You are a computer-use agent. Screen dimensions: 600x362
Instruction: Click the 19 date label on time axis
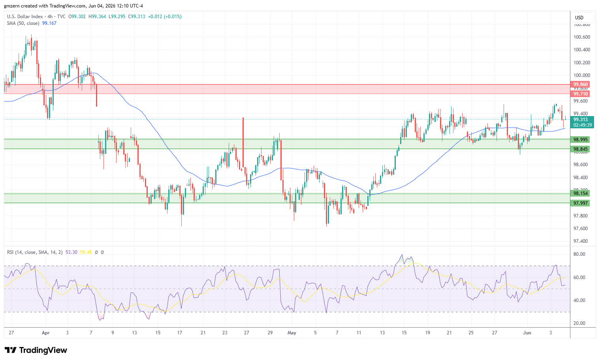(x=427, y=333)
